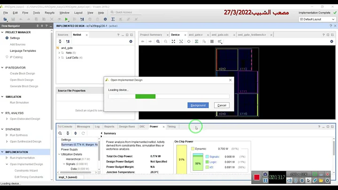This screenshot has width=338, height=190.
Task: Close the Power tab
Action: 164,127
